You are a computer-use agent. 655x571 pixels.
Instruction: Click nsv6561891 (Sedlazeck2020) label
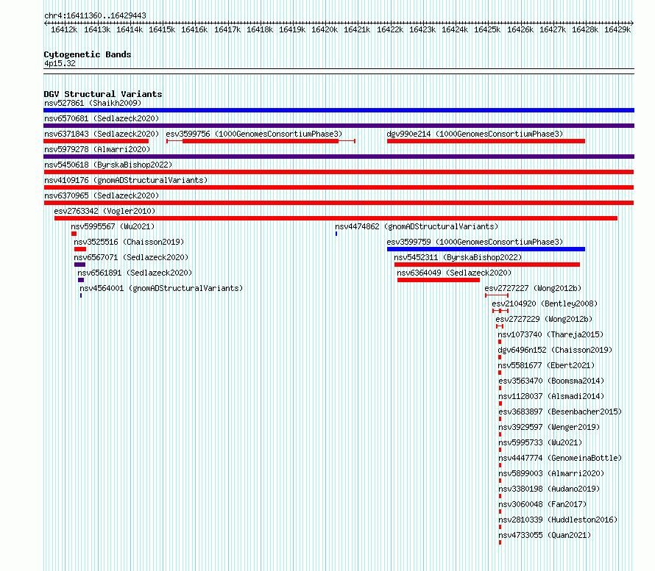[x=135, y=273]
